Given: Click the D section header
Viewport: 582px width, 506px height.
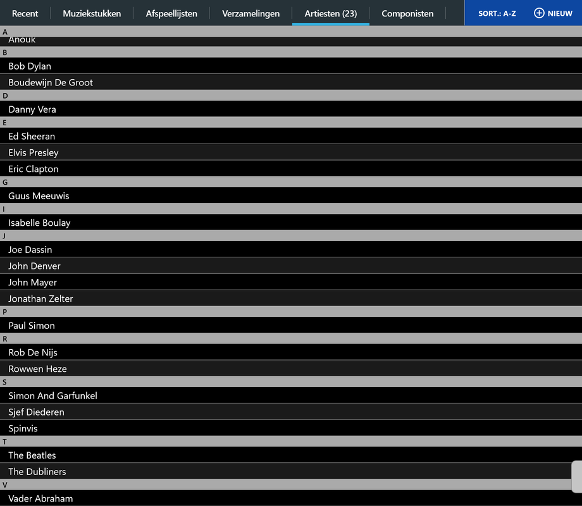Looking at the screenshot, I should click(x=291, y=96).
